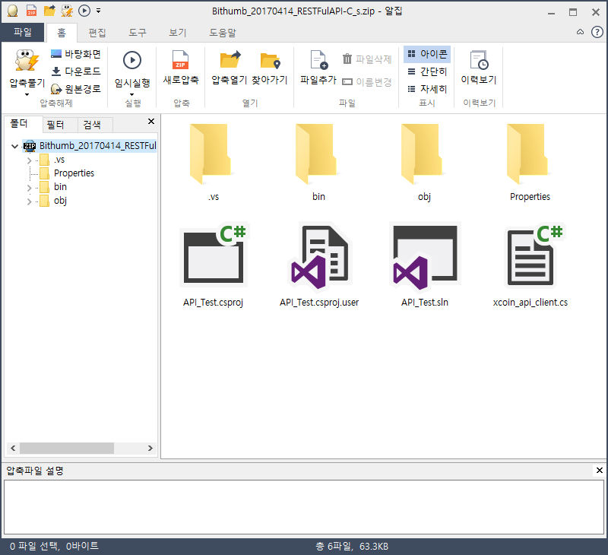
Task: Switch to the 보기 ribbon tab
Action: pos(178,33)
